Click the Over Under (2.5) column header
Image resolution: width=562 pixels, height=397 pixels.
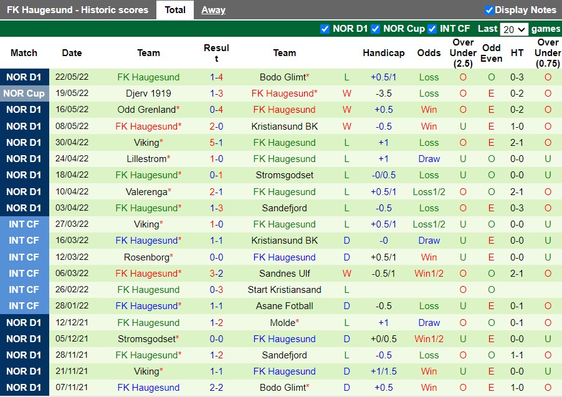point(462,53)
